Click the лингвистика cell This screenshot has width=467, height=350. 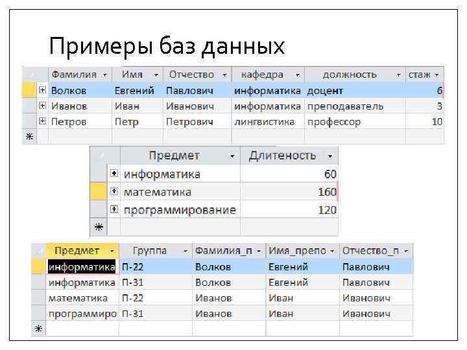click(268, 121)
